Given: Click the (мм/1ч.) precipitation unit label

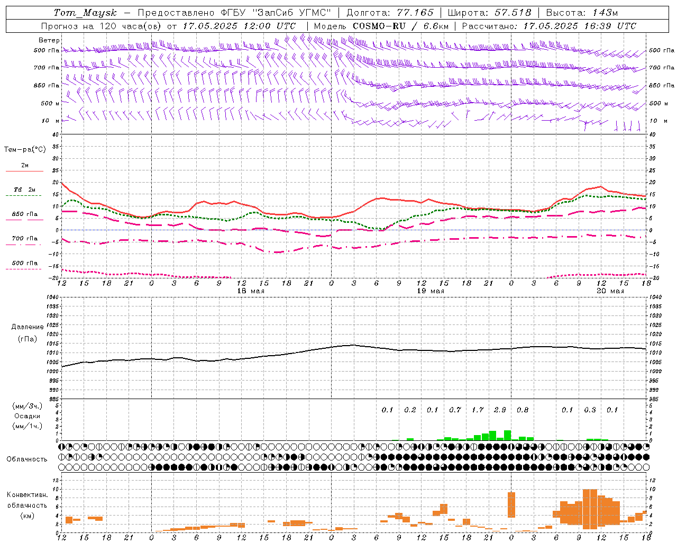Looking at the screenshot, I should click(x=28, y=426).
